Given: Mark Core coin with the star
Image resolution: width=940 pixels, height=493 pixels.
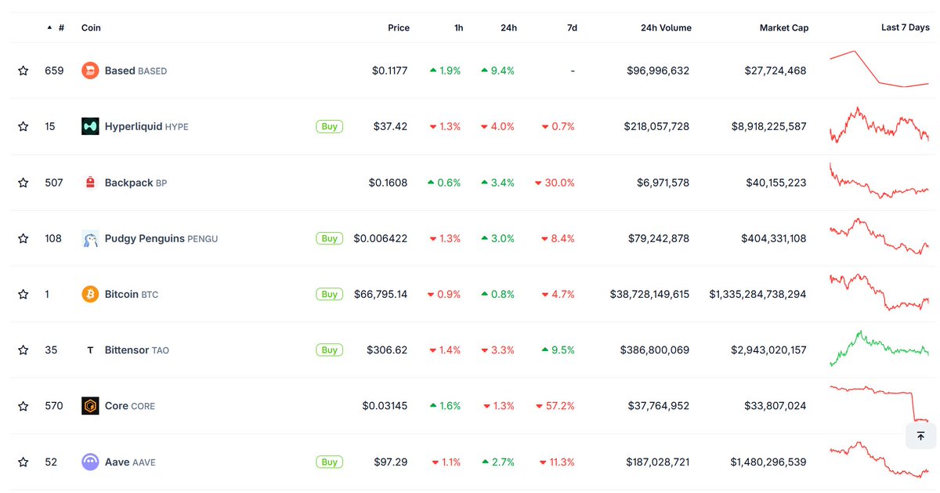Looking at the screenshot, I should coord(23,406).
